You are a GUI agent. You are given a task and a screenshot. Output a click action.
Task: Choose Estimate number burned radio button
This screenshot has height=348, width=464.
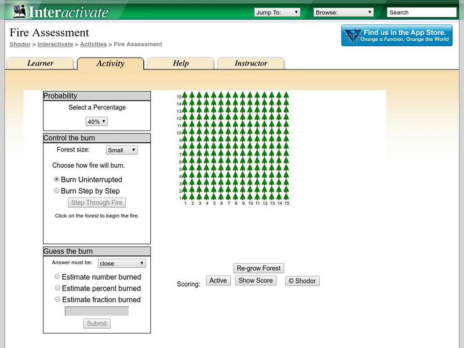[x=57, y=277]
